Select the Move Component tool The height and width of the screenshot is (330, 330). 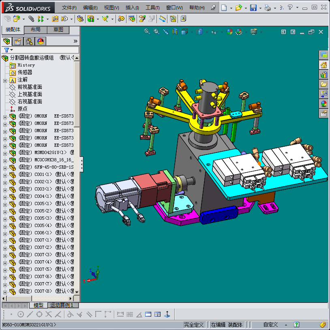pos(64,19)
